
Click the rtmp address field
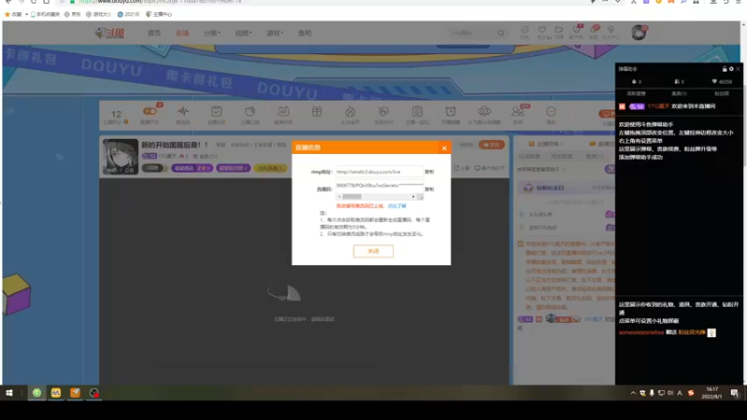click(x=379, y=172)
